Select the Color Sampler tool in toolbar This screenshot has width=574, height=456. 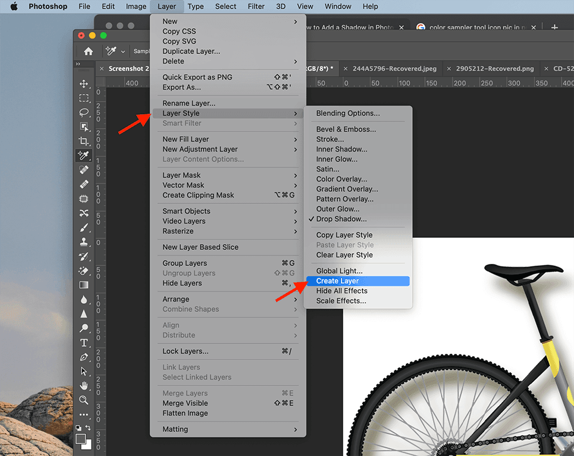click(84, 155)
